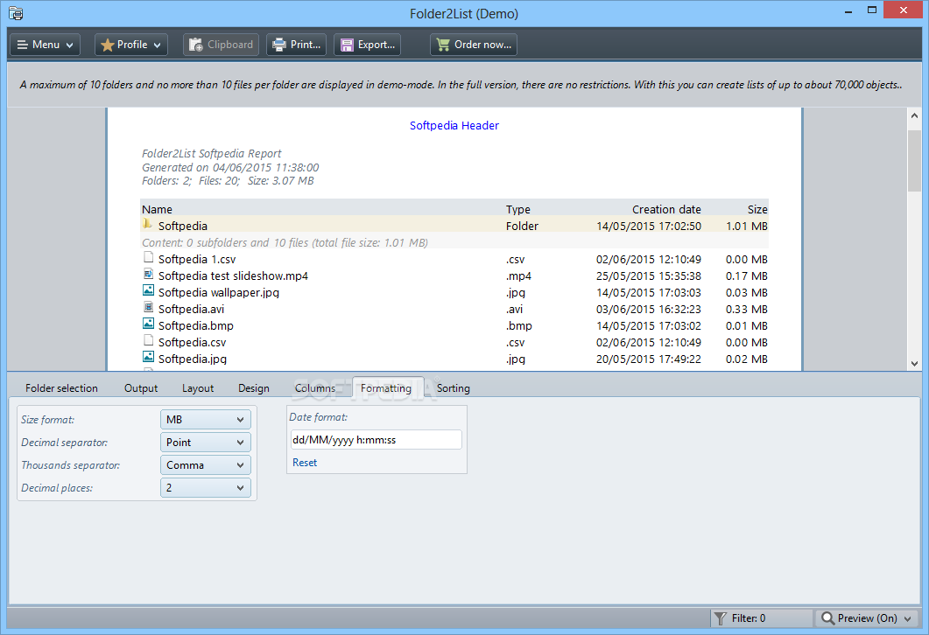Select the Softpedia folder row name

click(x=182, y=226)
